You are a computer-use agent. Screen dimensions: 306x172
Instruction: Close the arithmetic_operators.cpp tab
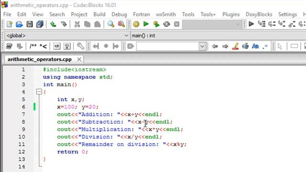click(79, 59)
